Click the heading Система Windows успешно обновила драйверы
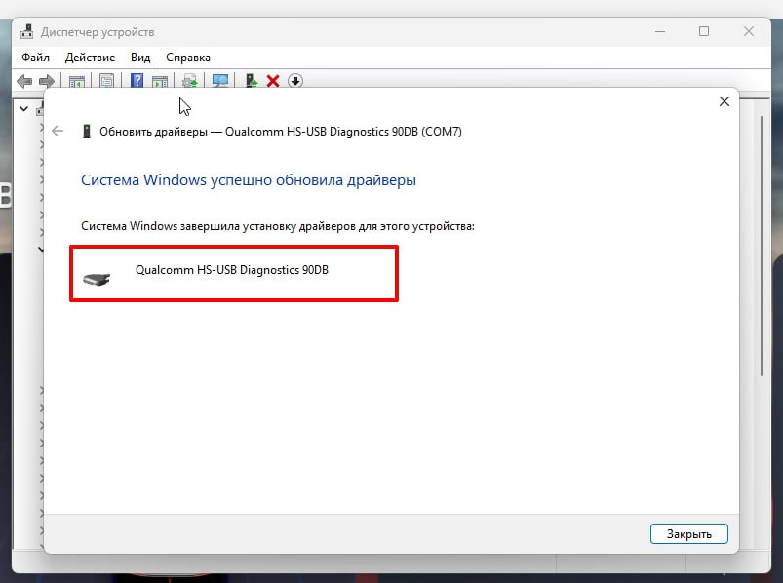The image size is (783, 583). point(249,179)
